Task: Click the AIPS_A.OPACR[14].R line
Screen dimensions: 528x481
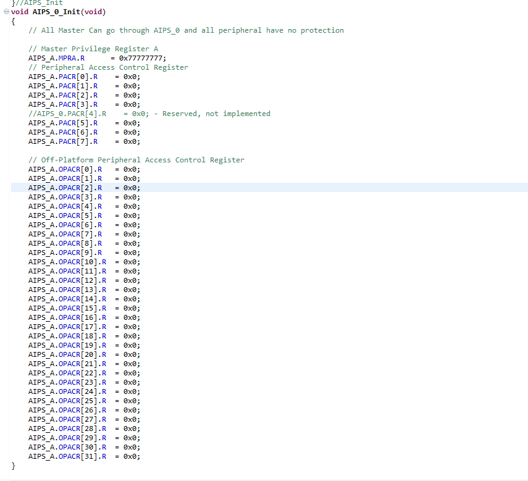Action: click(x=84, y=299)
